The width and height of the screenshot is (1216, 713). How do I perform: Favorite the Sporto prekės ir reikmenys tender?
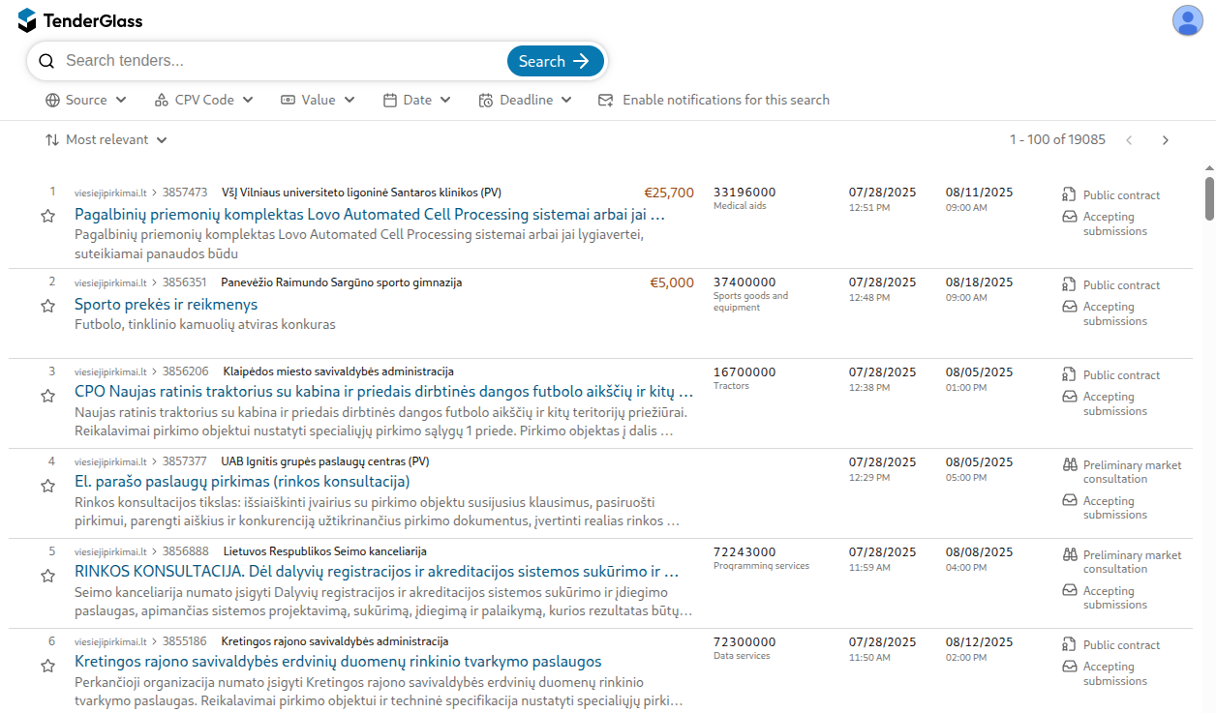(x=48, y=306)
